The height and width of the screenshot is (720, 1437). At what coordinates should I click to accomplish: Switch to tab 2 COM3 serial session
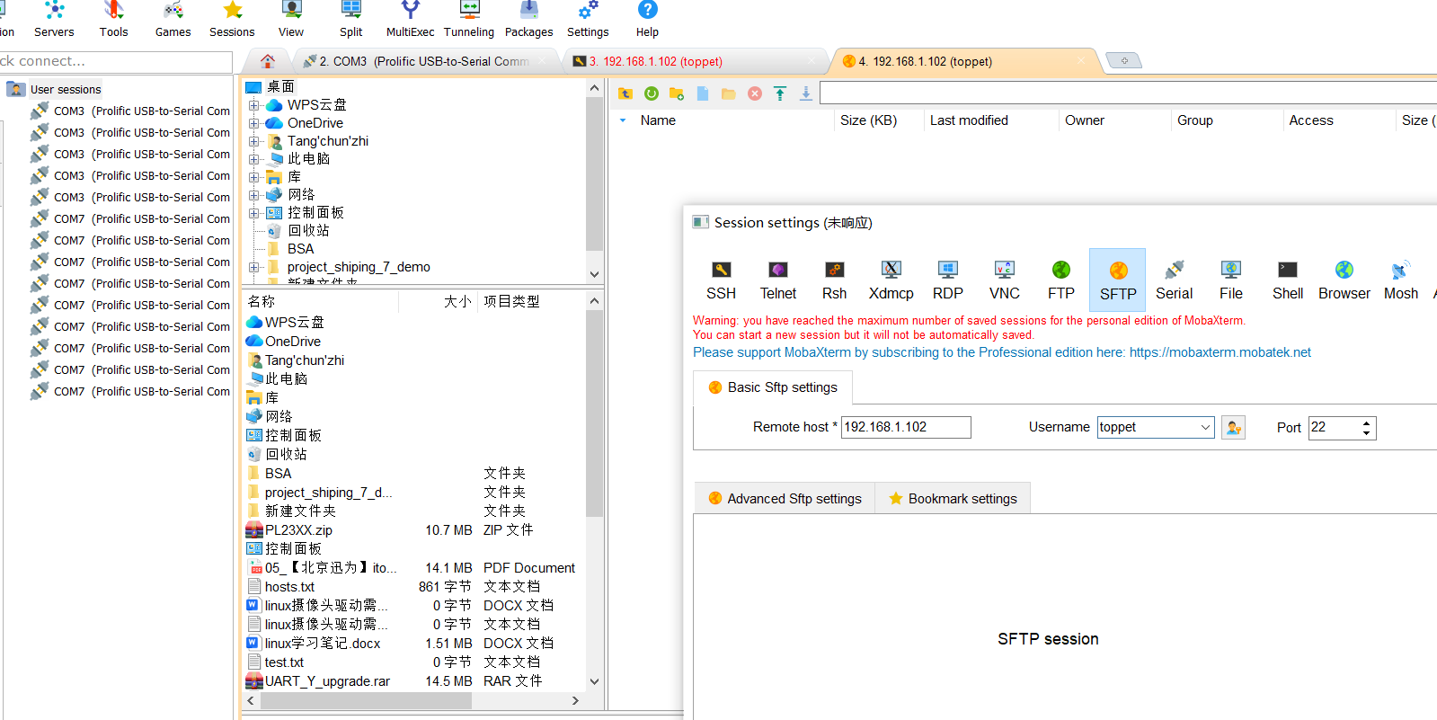(x=424, y=61)
